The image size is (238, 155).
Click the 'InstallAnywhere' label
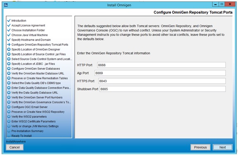pyautogui.click(x=16, y=141)
